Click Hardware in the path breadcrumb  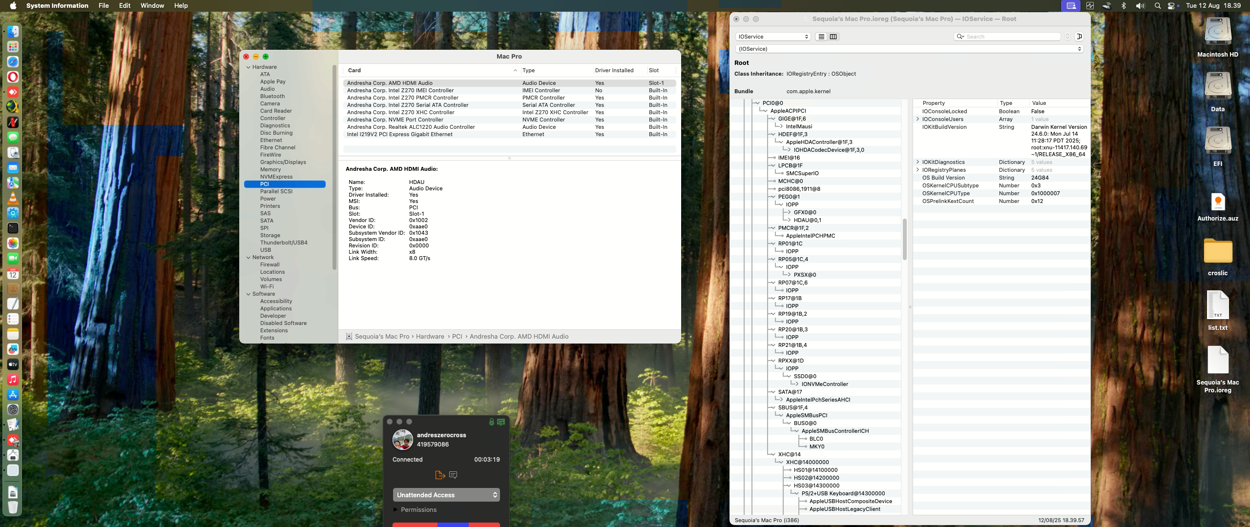click(x=430, y=337)
